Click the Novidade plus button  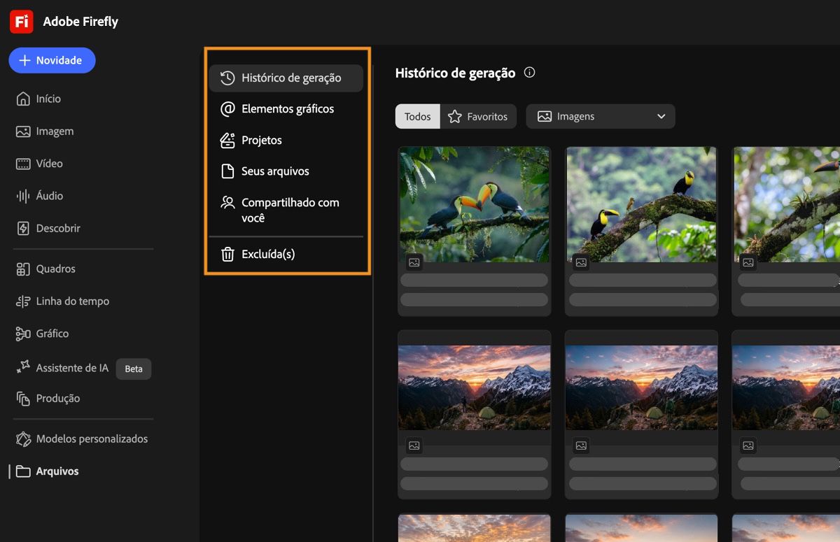pyautogui.click(x=52, y=60)
